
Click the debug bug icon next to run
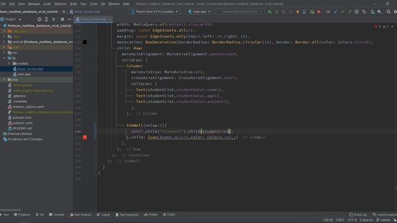click(277, 12)
